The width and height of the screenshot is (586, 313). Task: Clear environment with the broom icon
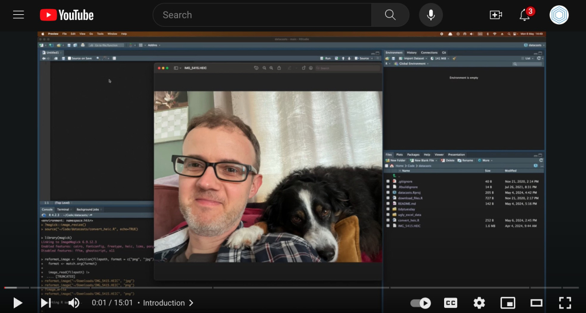click(x=454, y=58)
